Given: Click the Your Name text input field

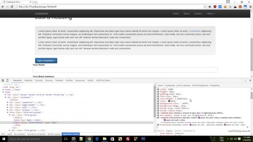Looking at the screenshot, I should 125,70.
